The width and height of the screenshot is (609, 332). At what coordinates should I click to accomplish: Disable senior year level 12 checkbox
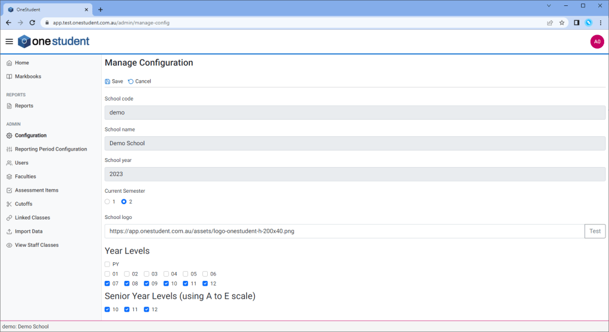(x=147, y=309)
